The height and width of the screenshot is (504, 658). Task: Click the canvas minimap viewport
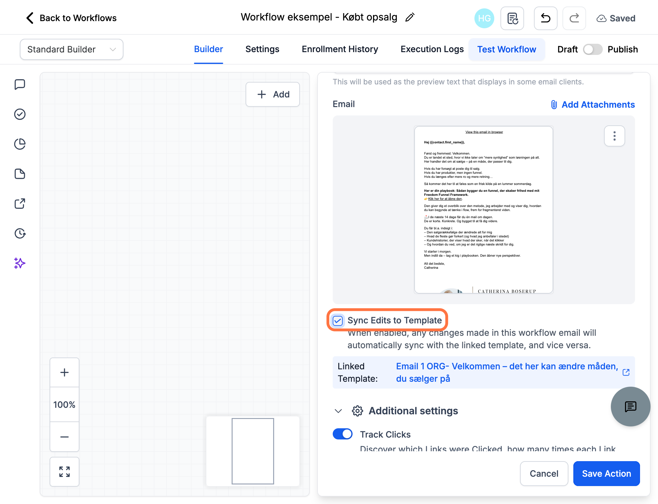(253, 451)
